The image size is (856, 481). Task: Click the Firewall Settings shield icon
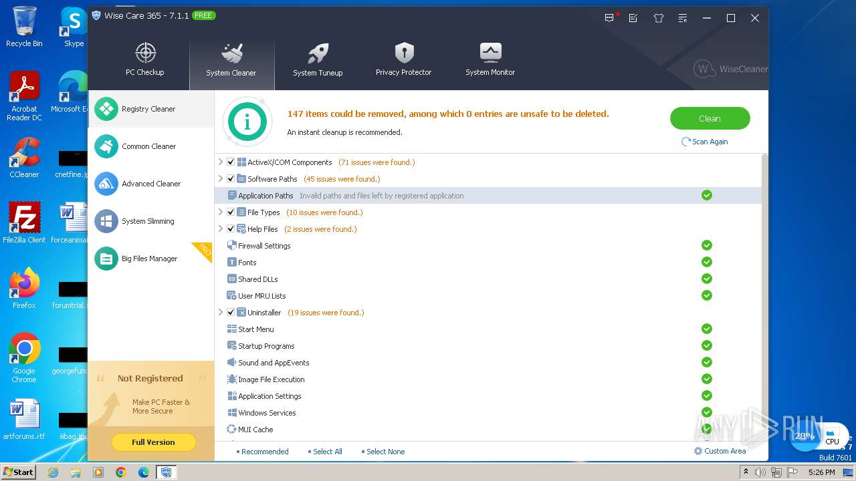[232, 245]
